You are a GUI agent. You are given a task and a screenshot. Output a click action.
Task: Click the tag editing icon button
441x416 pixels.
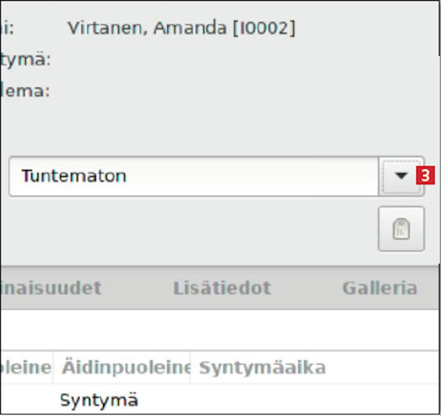[x=401, y=229]
